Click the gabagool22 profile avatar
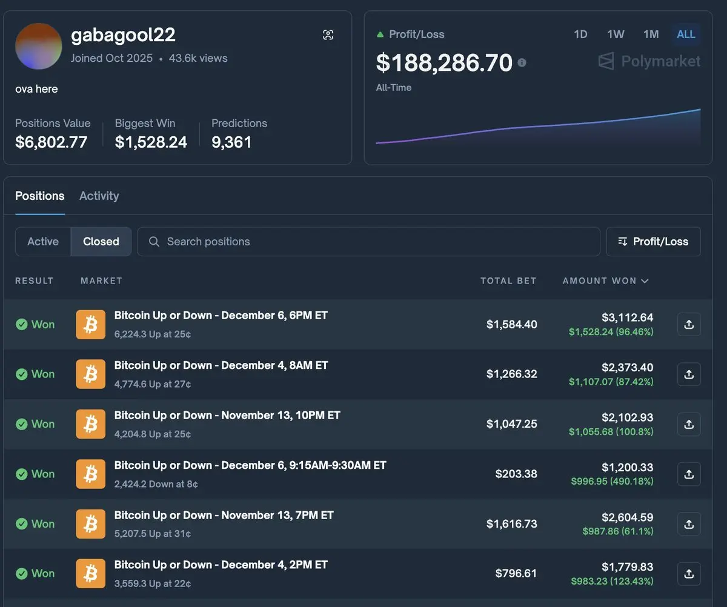Screen dimensions: 727x607 [38, 47]
